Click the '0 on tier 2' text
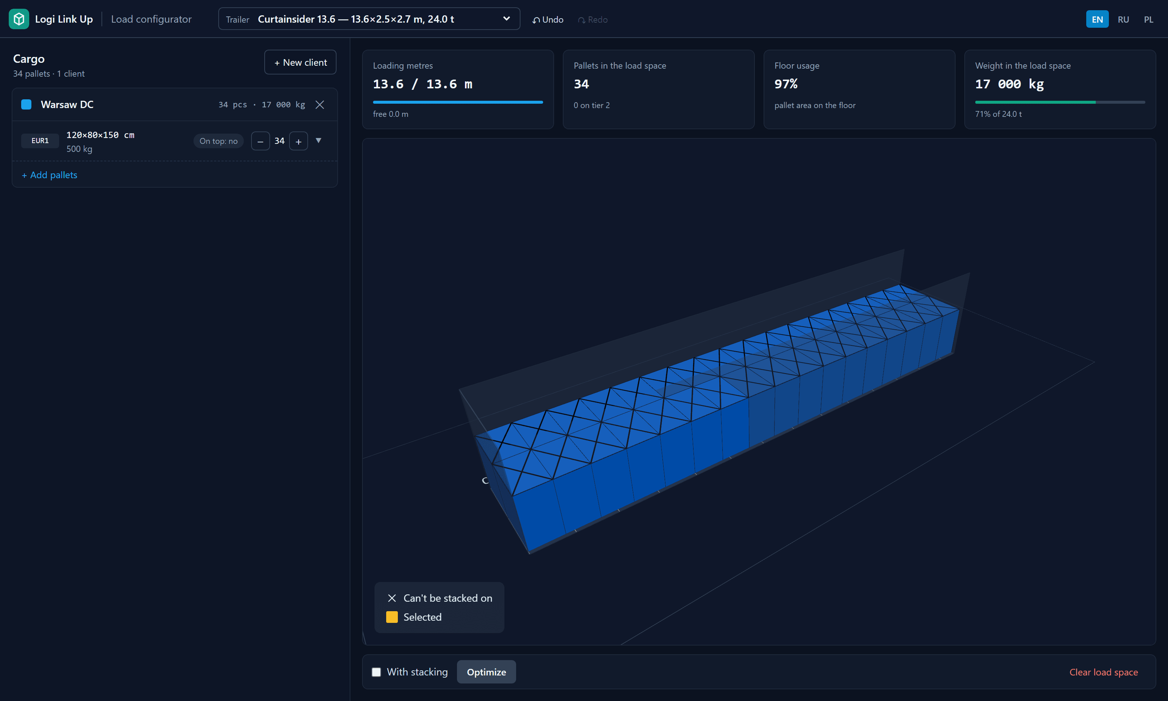The image size is (1168, 701). [x=592, y=106]
